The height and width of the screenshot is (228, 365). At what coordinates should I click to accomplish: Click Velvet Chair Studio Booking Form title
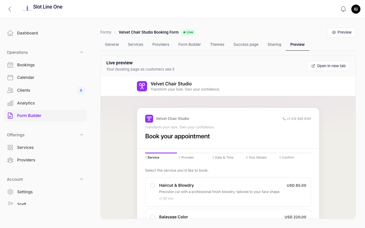click(149, 32)
